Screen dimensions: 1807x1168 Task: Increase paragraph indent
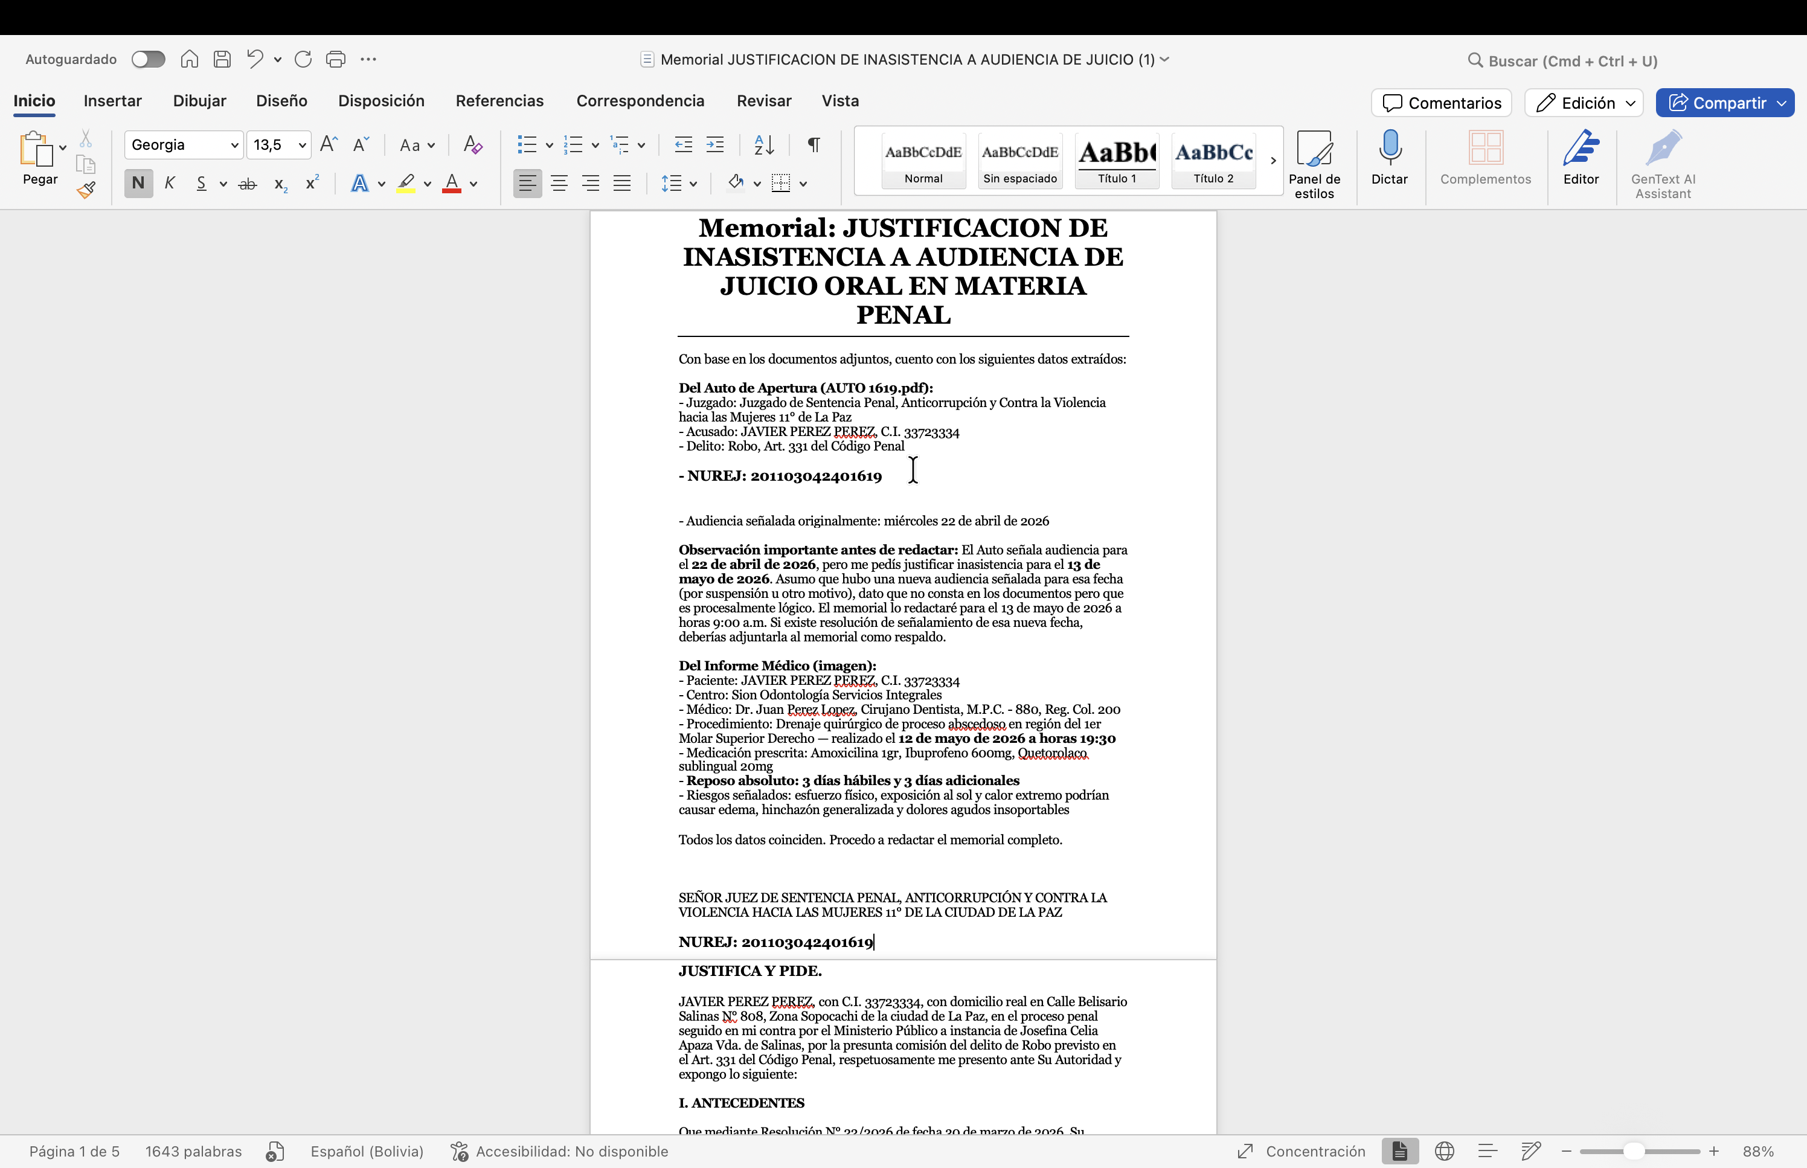click(715, 144)
